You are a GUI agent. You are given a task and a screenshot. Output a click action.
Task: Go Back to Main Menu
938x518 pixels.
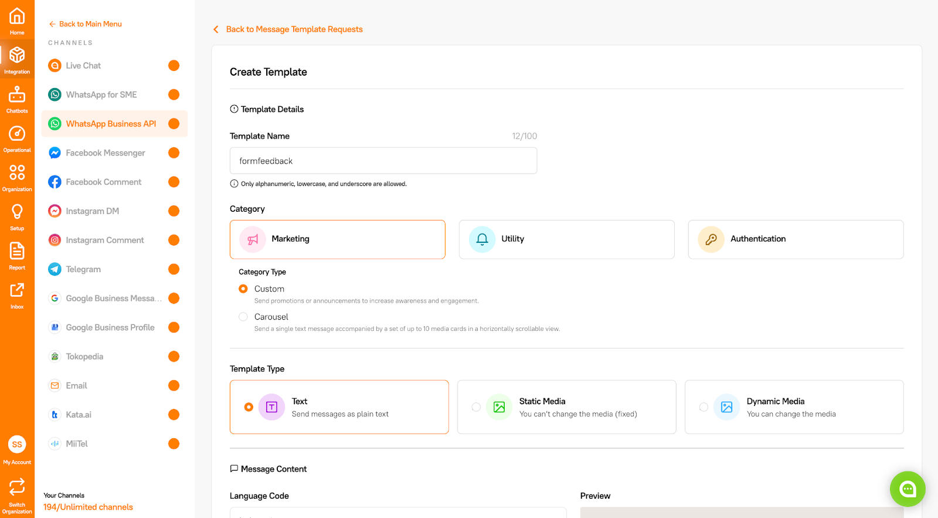pos(86,24)
